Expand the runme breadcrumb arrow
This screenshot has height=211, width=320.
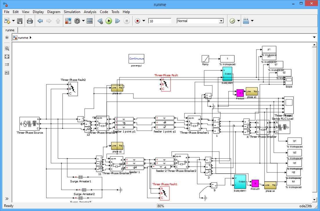click(x=31, y=37)
